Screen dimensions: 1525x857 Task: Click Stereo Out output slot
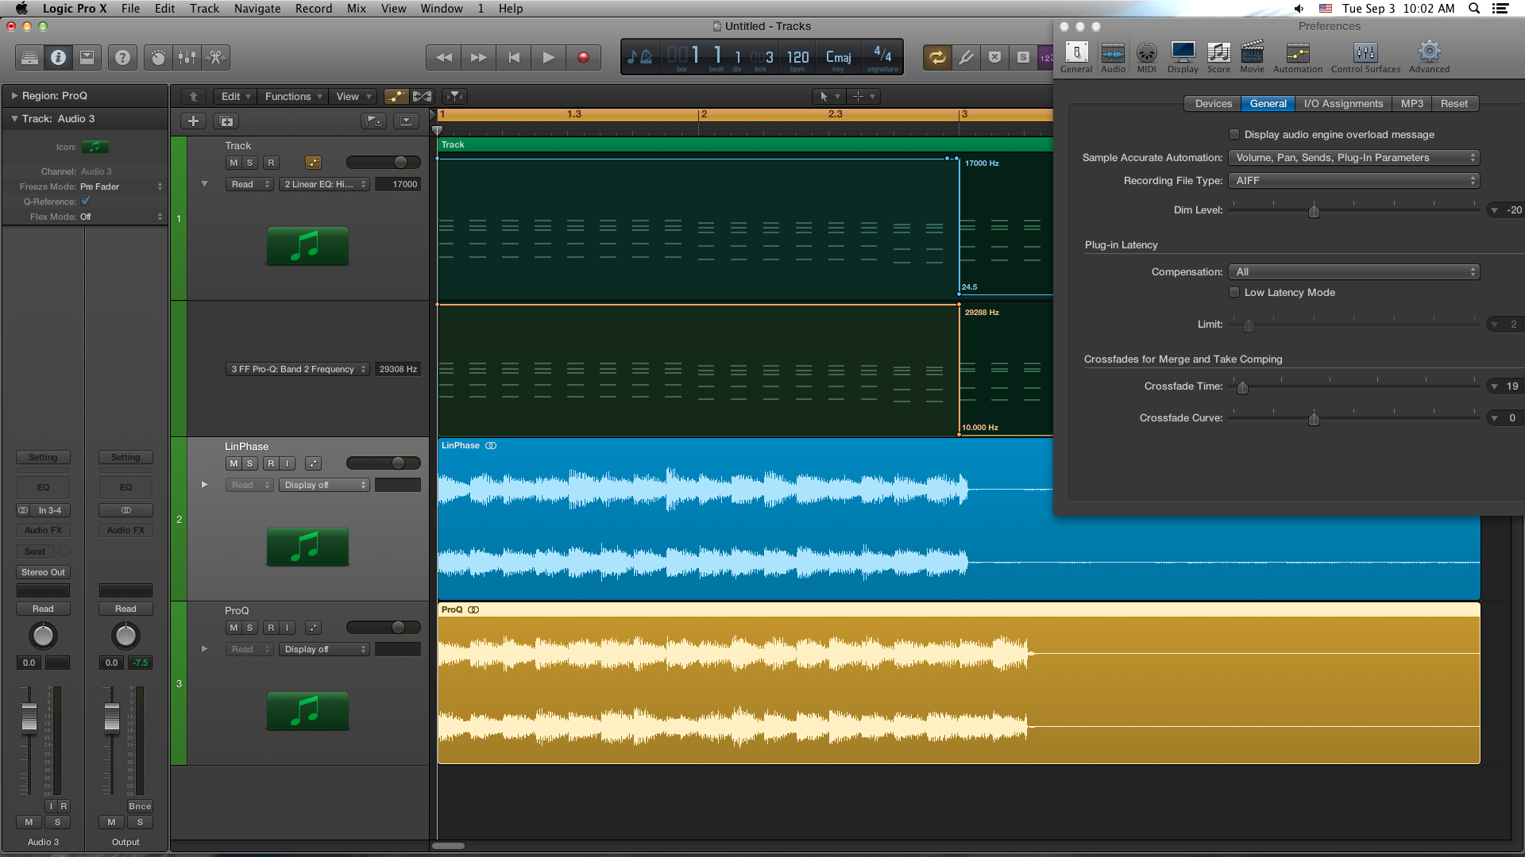pyautogui.click(x=43, y=572)
